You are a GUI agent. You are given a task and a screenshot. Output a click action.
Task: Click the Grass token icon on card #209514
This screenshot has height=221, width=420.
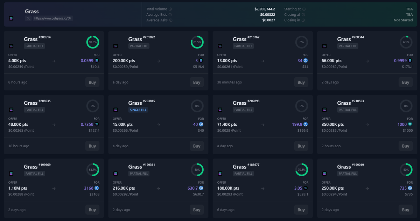pyautogui.click(x=11, y=46)
